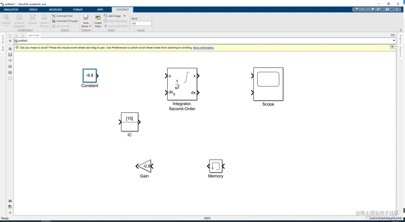Select the Area box tool
This screenshot has height=222, width=405.
[10, 78]
